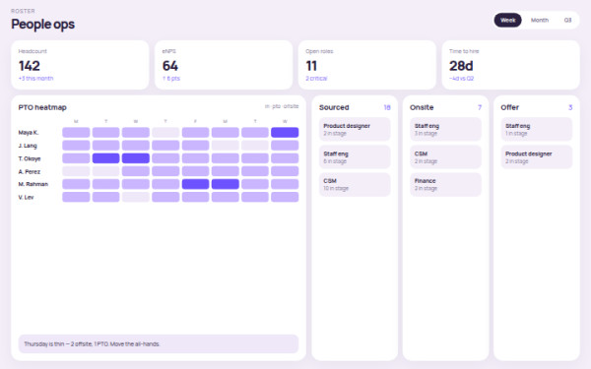Image resolution: width=591 pixels, height=369 pixels.
Task: Click the Sourced count 18
Action: click(387, 107)
